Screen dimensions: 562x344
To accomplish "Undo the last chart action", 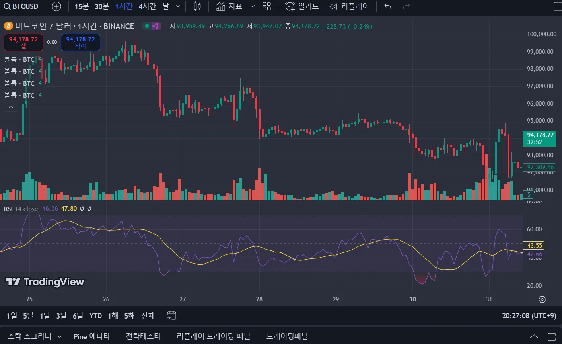I will [388, 6].
